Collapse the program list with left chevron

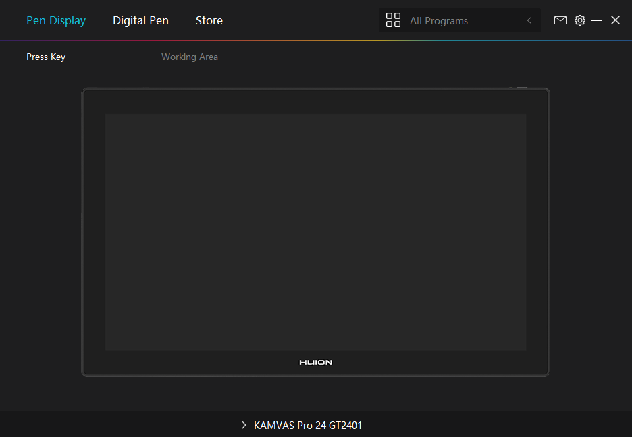pyautogui.click(x=529, y=20)
